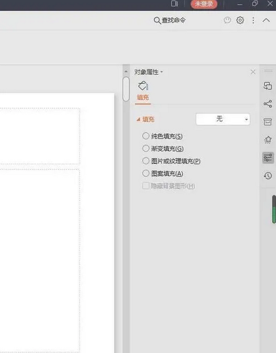Collapse the ribbon with the up chevron
Image resolution: width=276 pixels, height=353 pixels.
pos(266,20)
